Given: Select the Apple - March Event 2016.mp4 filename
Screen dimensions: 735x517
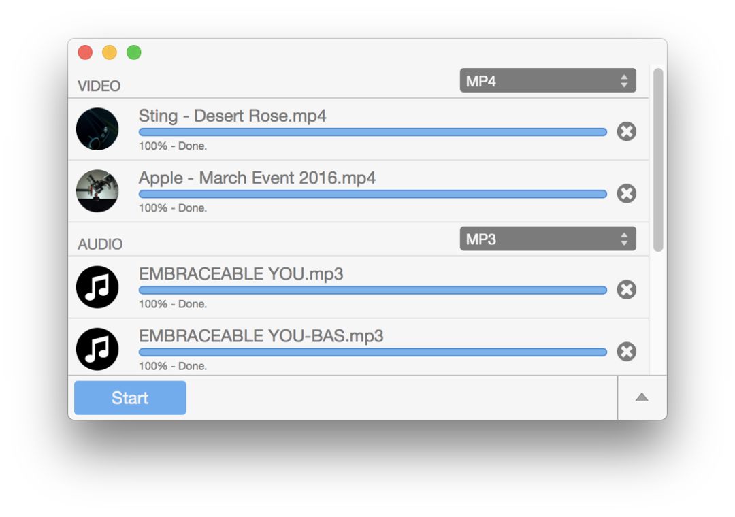Looking at the screenshot, I should click(257, 178).
